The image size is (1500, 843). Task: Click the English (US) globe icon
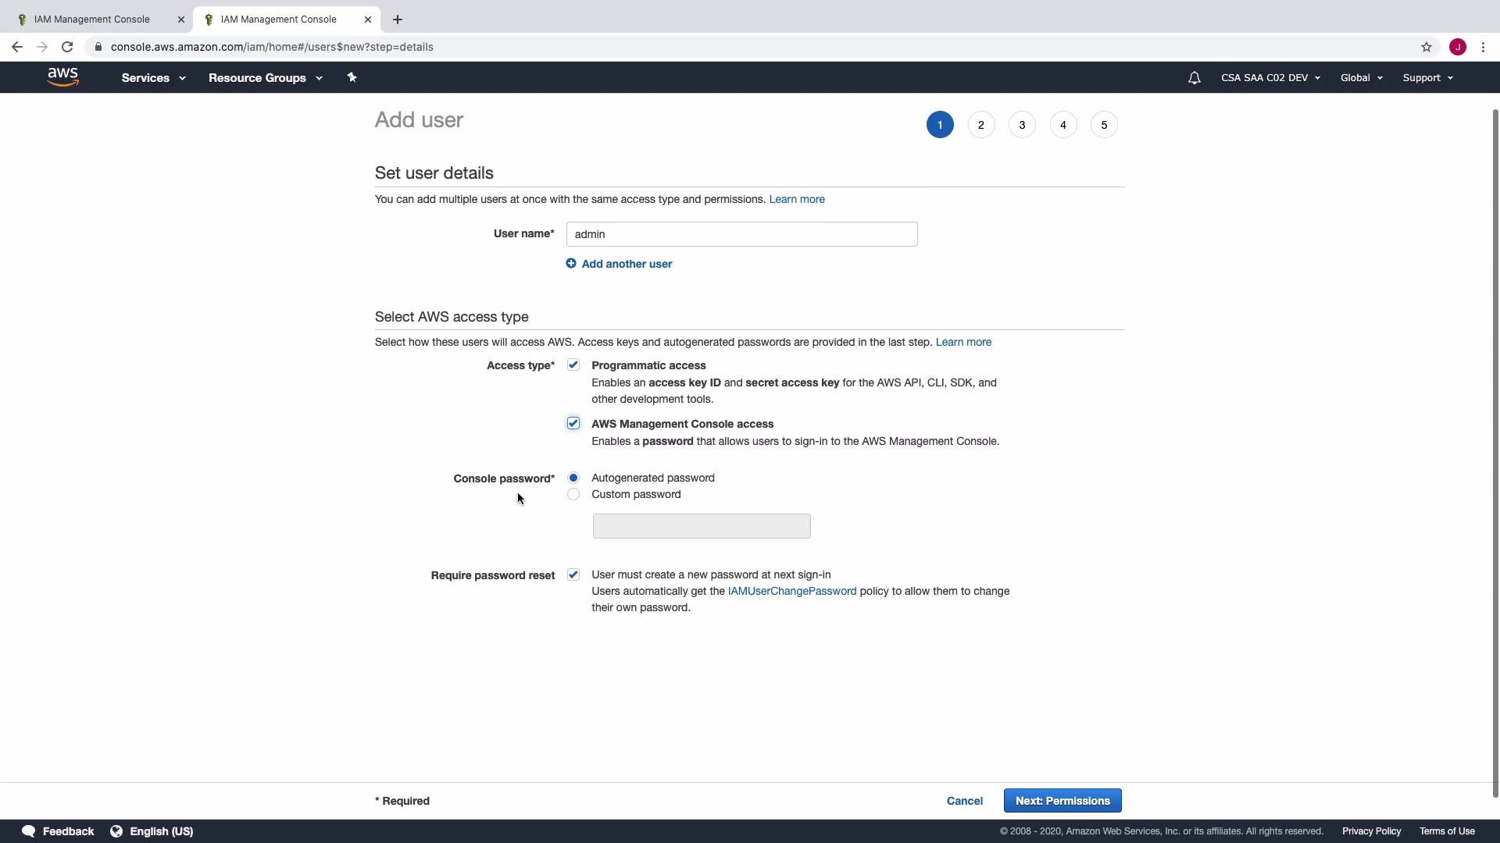click(116, 831)
